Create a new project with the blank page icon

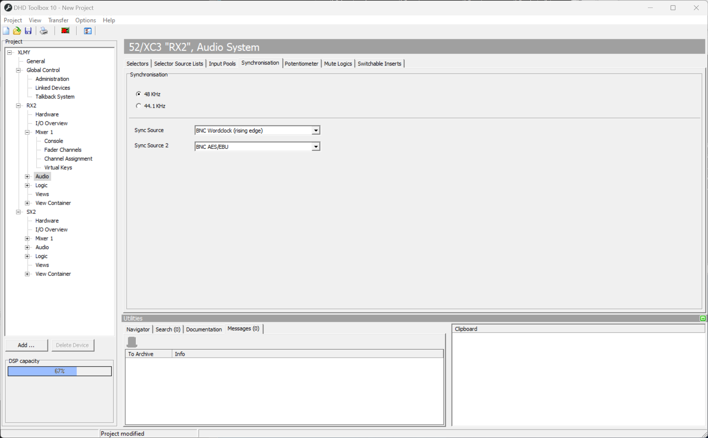coord(6,31)
